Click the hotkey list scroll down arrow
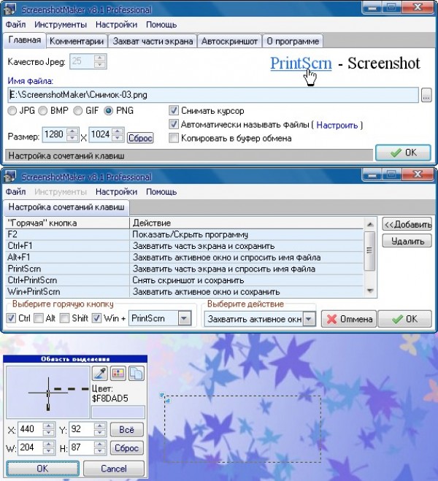Screen dimensions: 438x481 (x=370, y=290)
